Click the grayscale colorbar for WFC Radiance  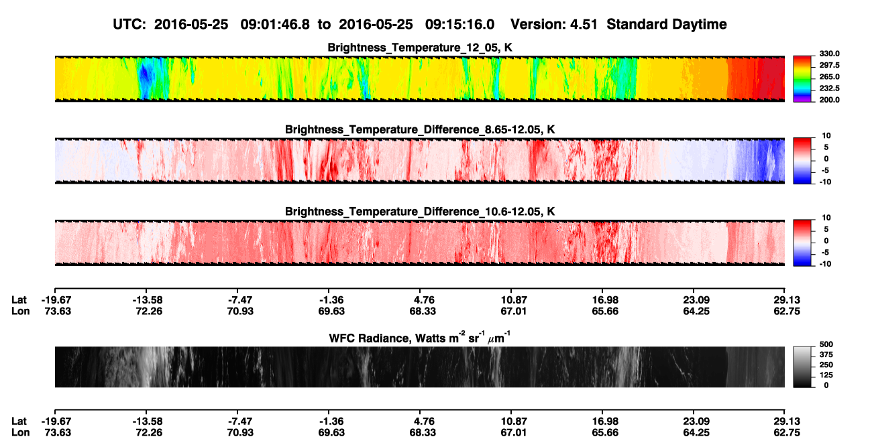(803, 367)
